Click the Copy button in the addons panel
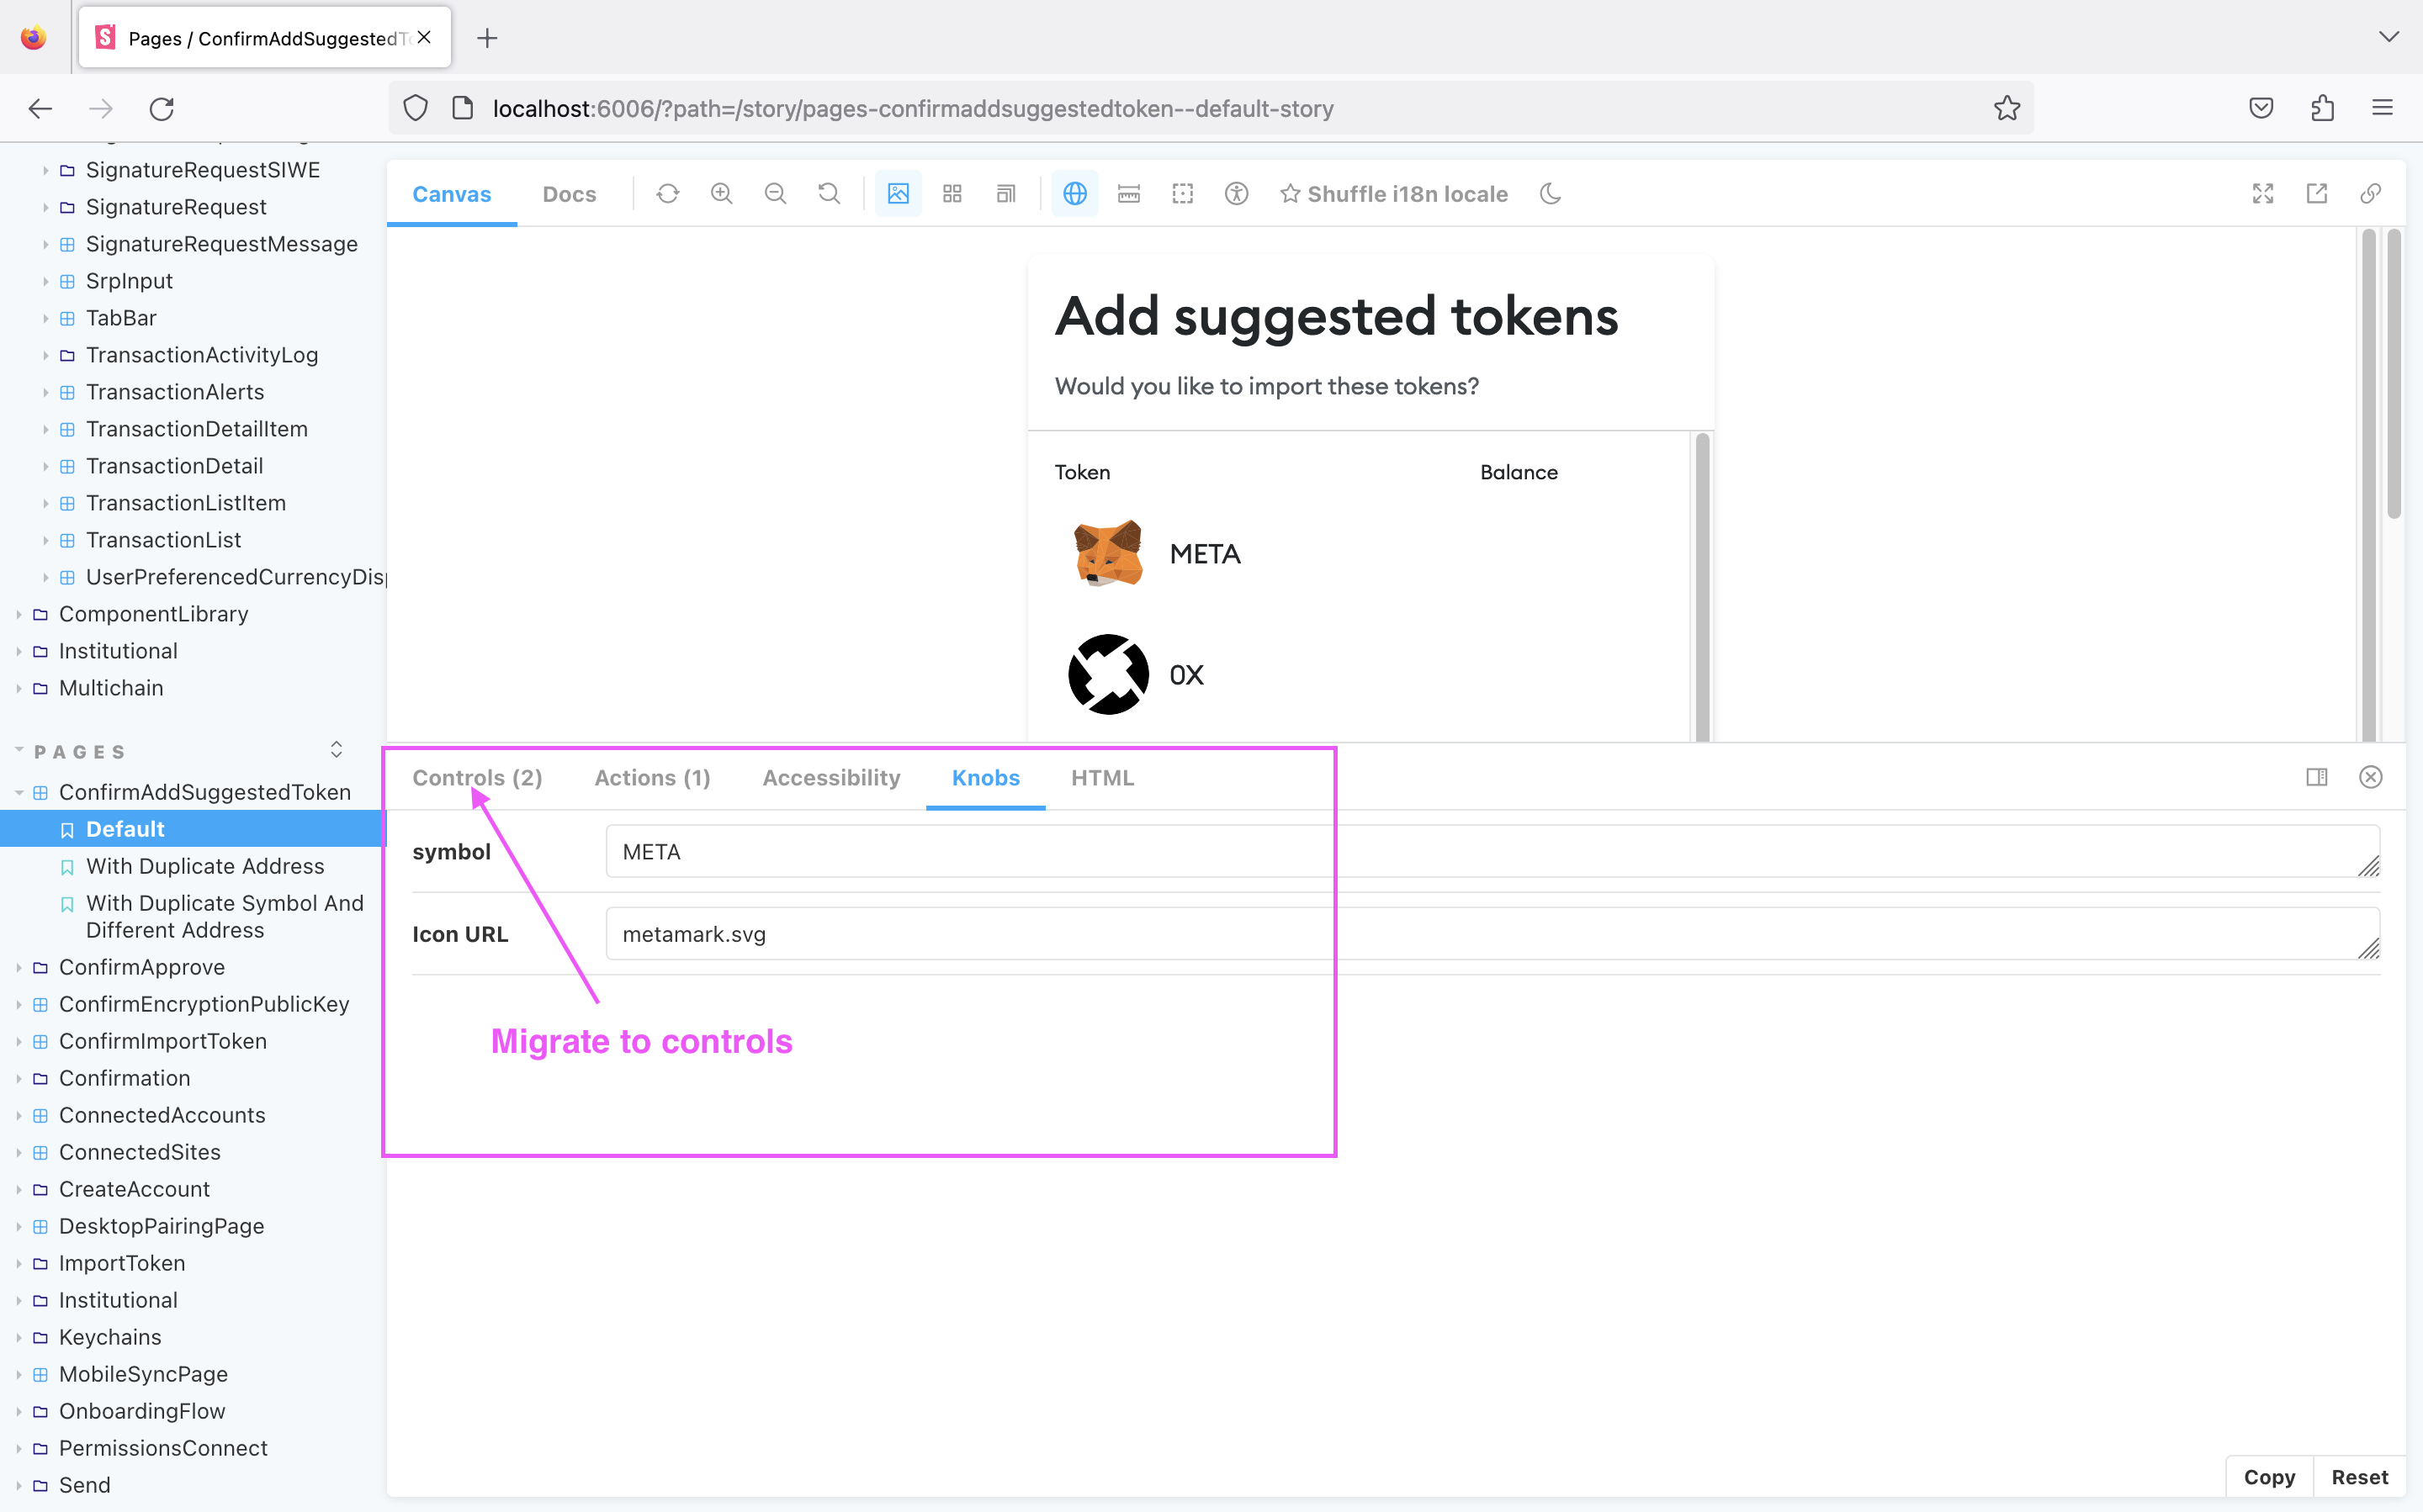This screenshot has width=2423, height=1512. click(x=2269, y=1476)
